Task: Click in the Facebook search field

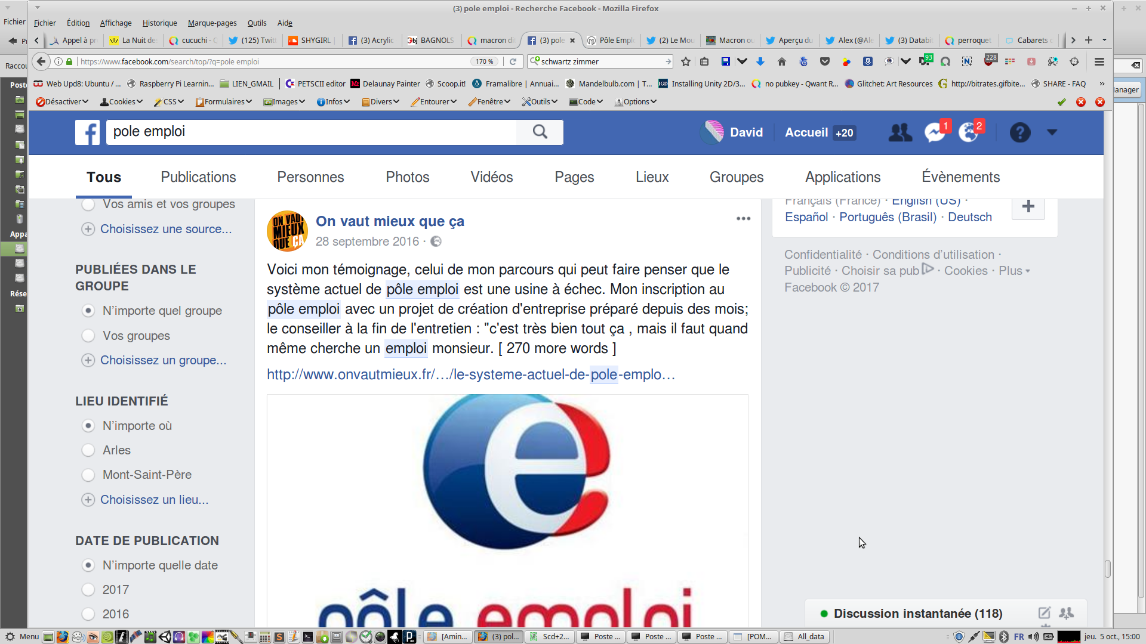Action: tap(310, 132)
